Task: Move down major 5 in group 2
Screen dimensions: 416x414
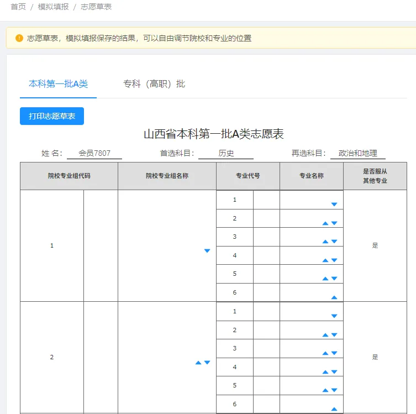Action: coord(334,390)
